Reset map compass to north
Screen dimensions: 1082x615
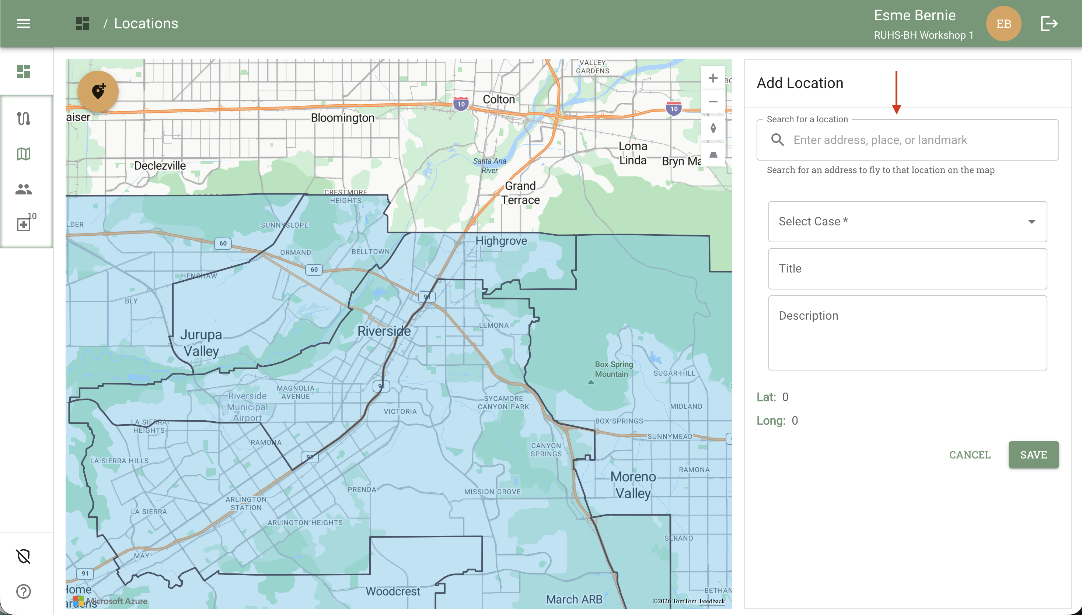click(713, 128)
